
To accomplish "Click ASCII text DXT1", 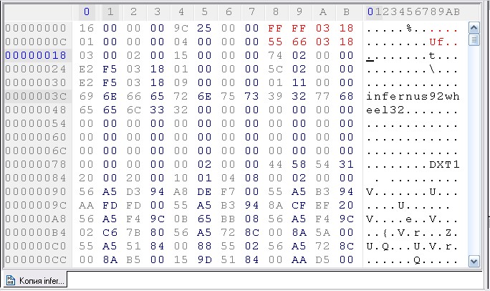I will pyautogui.click(x=444, y=164).
